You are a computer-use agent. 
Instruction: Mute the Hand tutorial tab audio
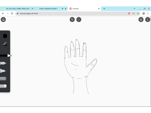click(x=63, y=8)
